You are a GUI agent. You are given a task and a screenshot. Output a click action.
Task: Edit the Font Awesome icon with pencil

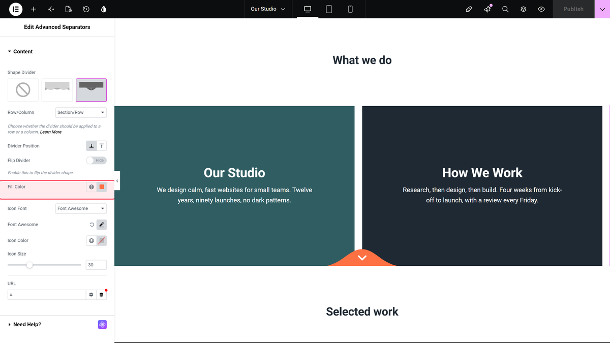click(x=102, y=225)
